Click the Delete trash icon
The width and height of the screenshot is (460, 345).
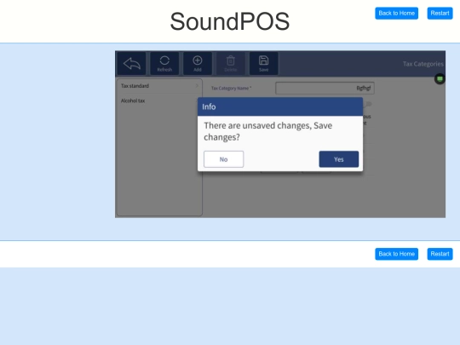pos(231,63)
